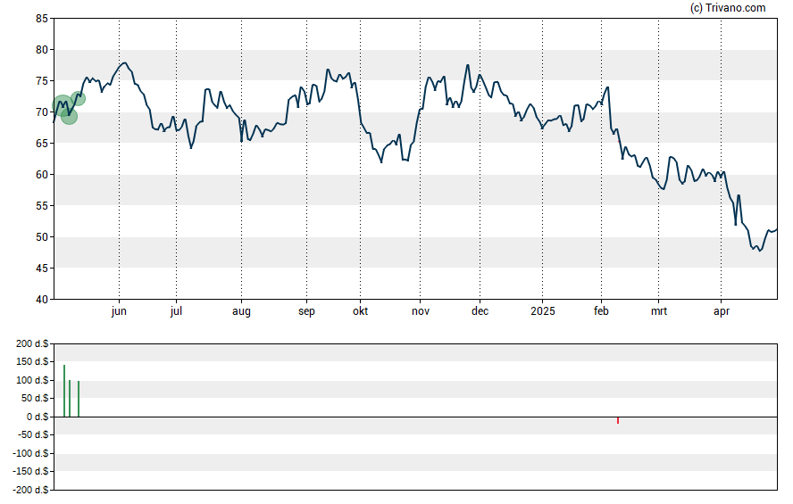Click the '75' price axis label
793x504 pixels.
[x=42, y=81]
